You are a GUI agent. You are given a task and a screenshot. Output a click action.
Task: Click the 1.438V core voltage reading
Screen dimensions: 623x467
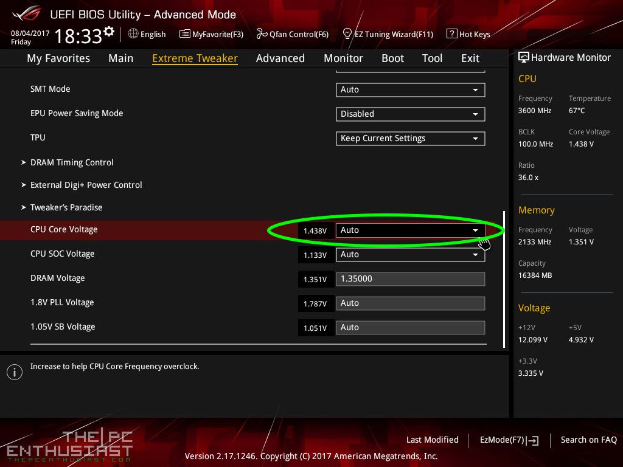coord(315,230)
